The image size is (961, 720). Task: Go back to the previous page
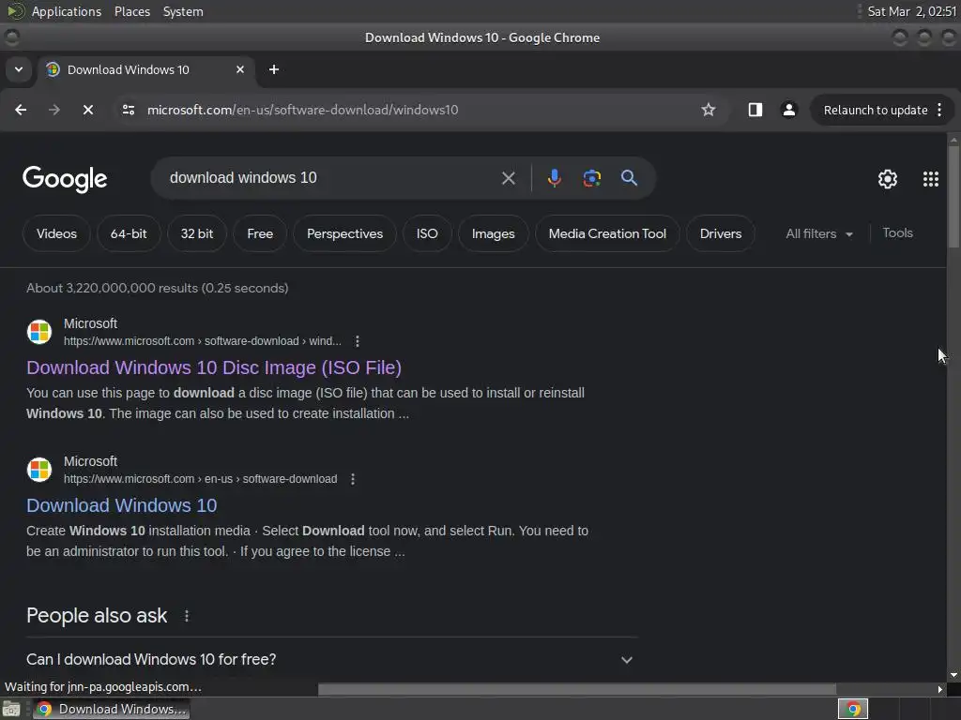[x=21, y=110]
